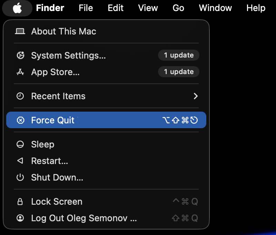The height and width of the screenshot is (235, 276).
Task: Expand the Recent Items submenu chevron
Action: click(x=196, y=96)
